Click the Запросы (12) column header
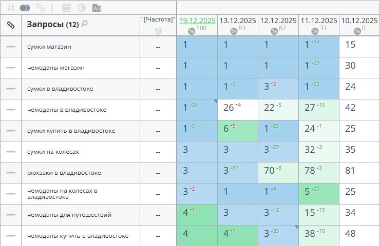The image size is (380, 246). click(52, 25)
